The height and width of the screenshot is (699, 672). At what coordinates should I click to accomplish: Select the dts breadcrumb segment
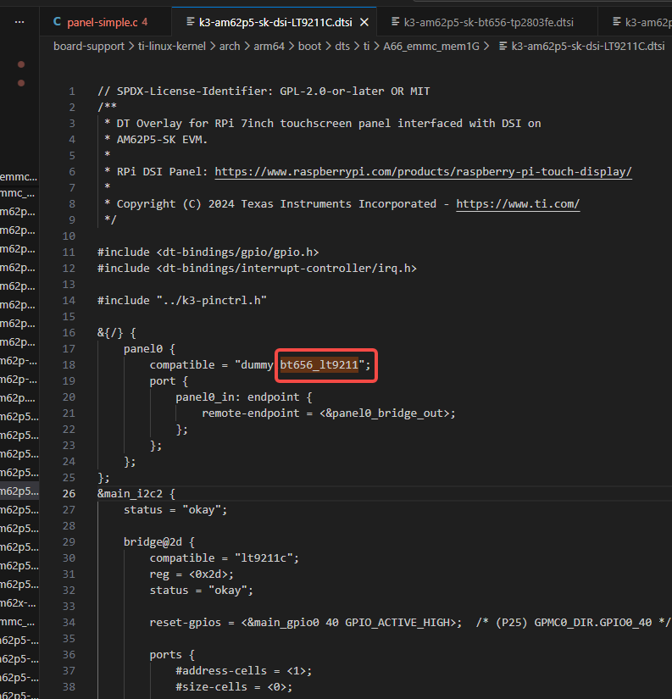[x=342, y=47]
